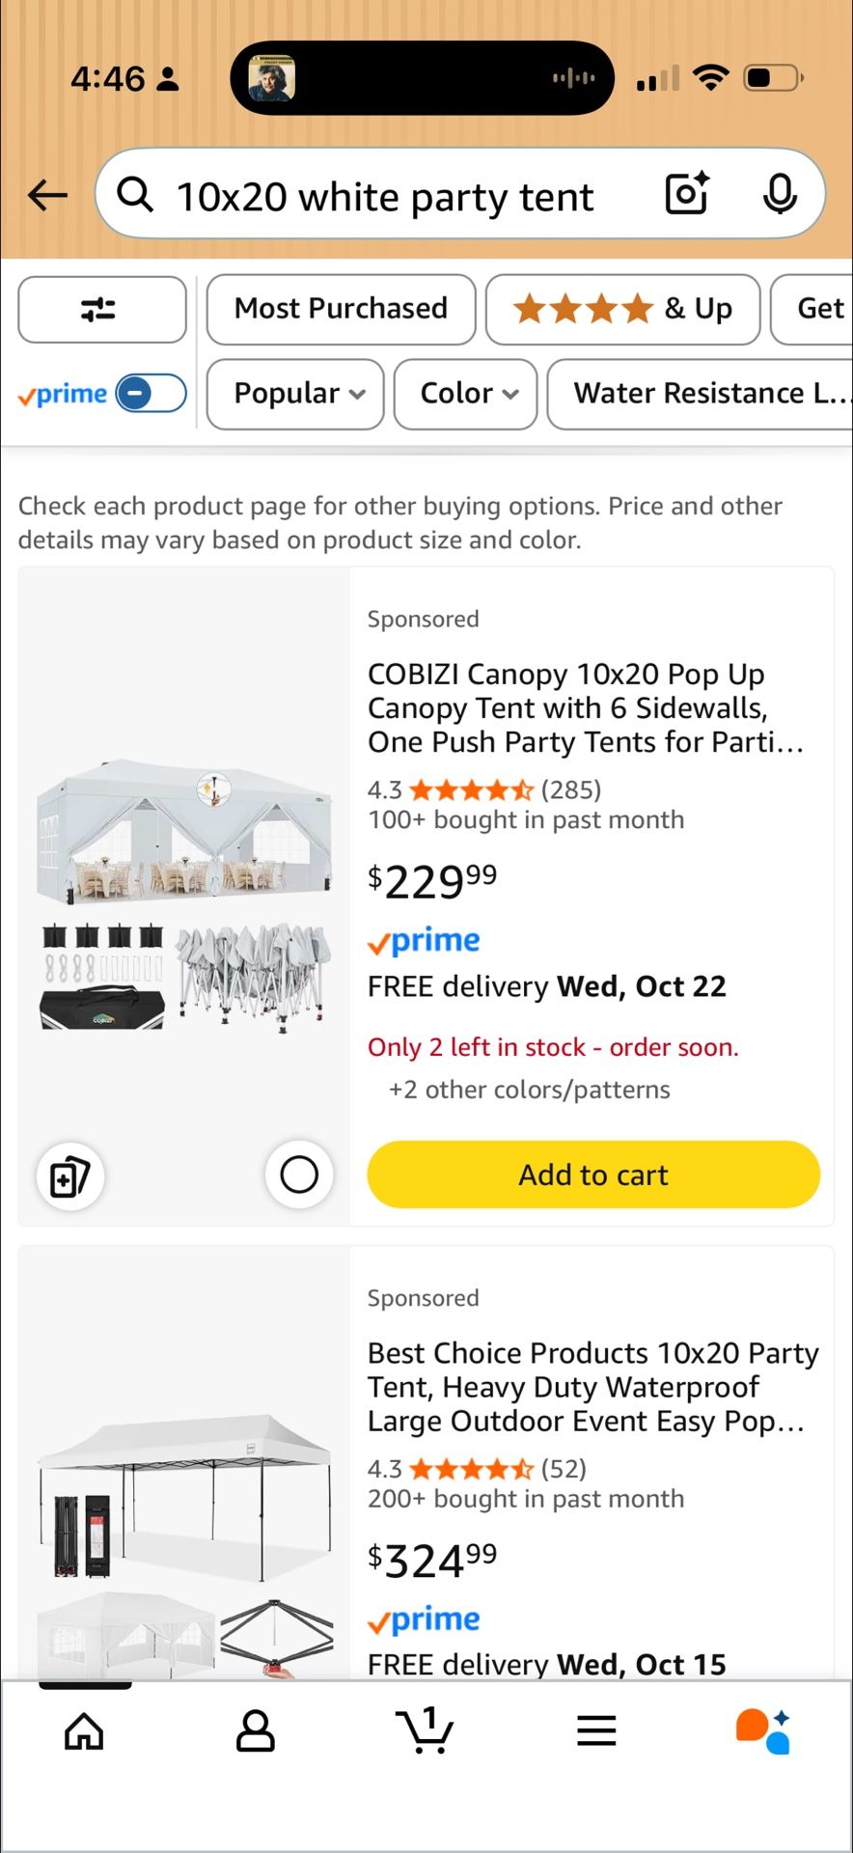The image size is (853, 1853).
Task: Open camera lens search icon
Action: [687, 193]
